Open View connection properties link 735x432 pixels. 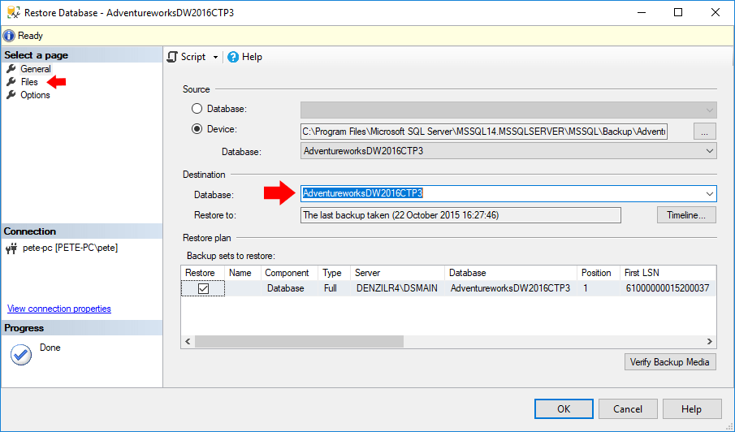point(59,309)
